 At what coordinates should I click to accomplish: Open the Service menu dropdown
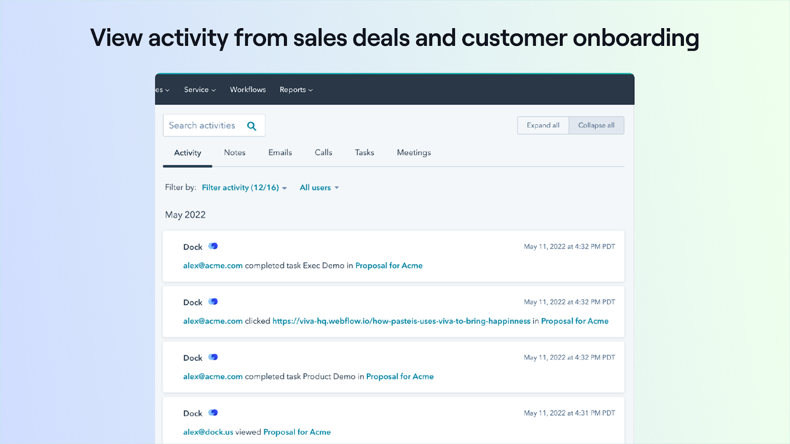(199, 90)
